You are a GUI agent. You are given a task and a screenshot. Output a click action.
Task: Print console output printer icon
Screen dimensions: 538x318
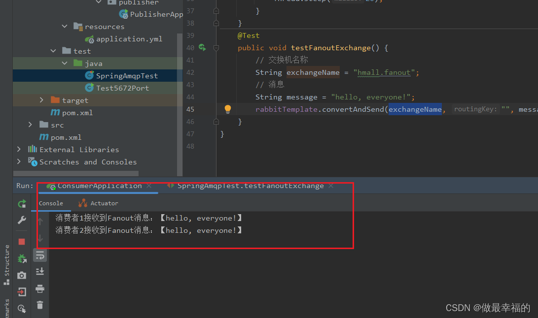click(x=40, y=288)
